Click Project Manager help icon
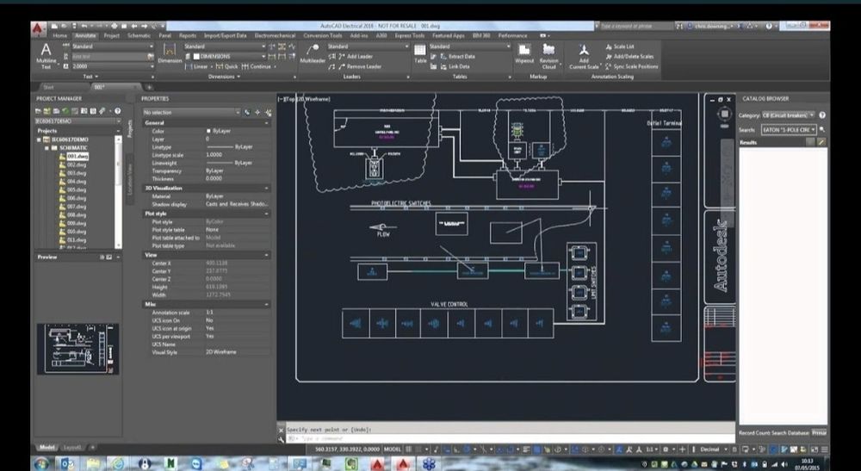861x471 pixels. pyautogui.click(x=117, y=111)
